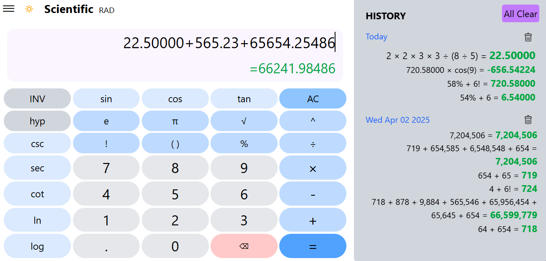Click the Today history heading
Viewport: 546px width, 261px height.
[376, 37]
